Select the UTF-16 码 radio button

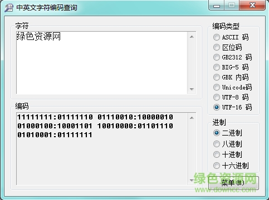click(232, 107)
